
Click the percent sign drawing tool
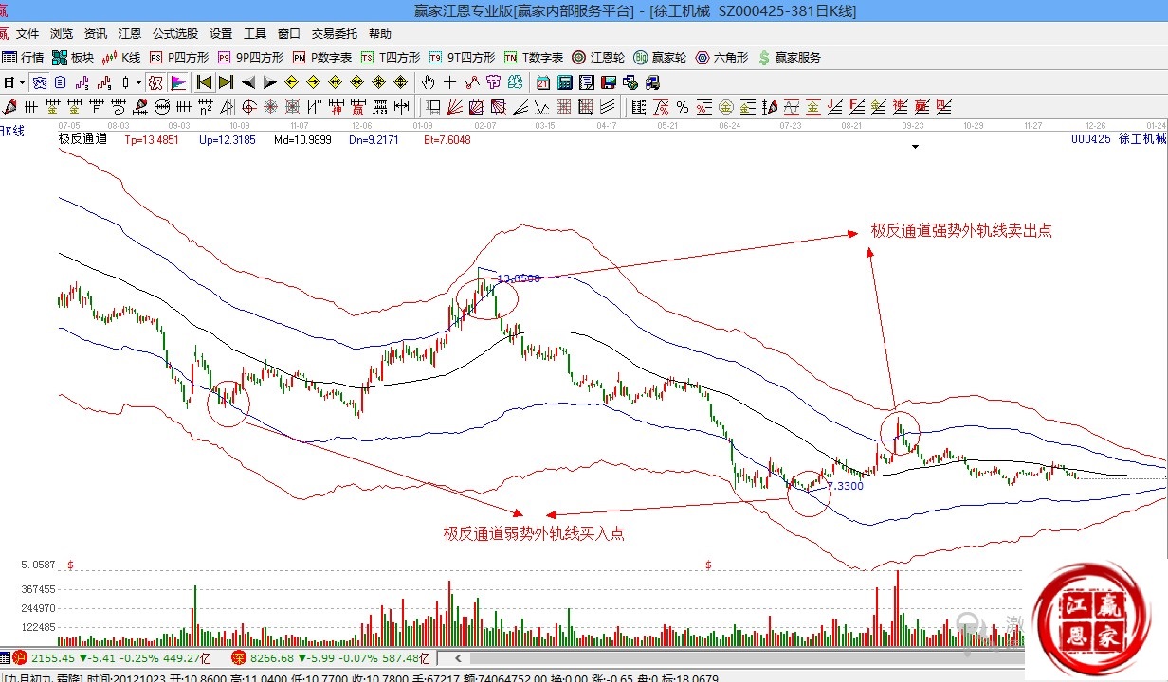(683, 106)
